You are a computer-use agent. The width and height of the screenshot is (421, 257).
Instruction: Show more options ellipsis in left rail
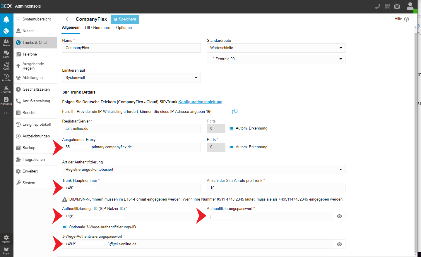(6, 113)
